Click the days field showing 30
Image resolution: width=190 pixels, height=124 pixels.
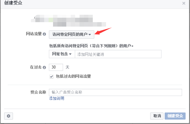tap(56, 67)
